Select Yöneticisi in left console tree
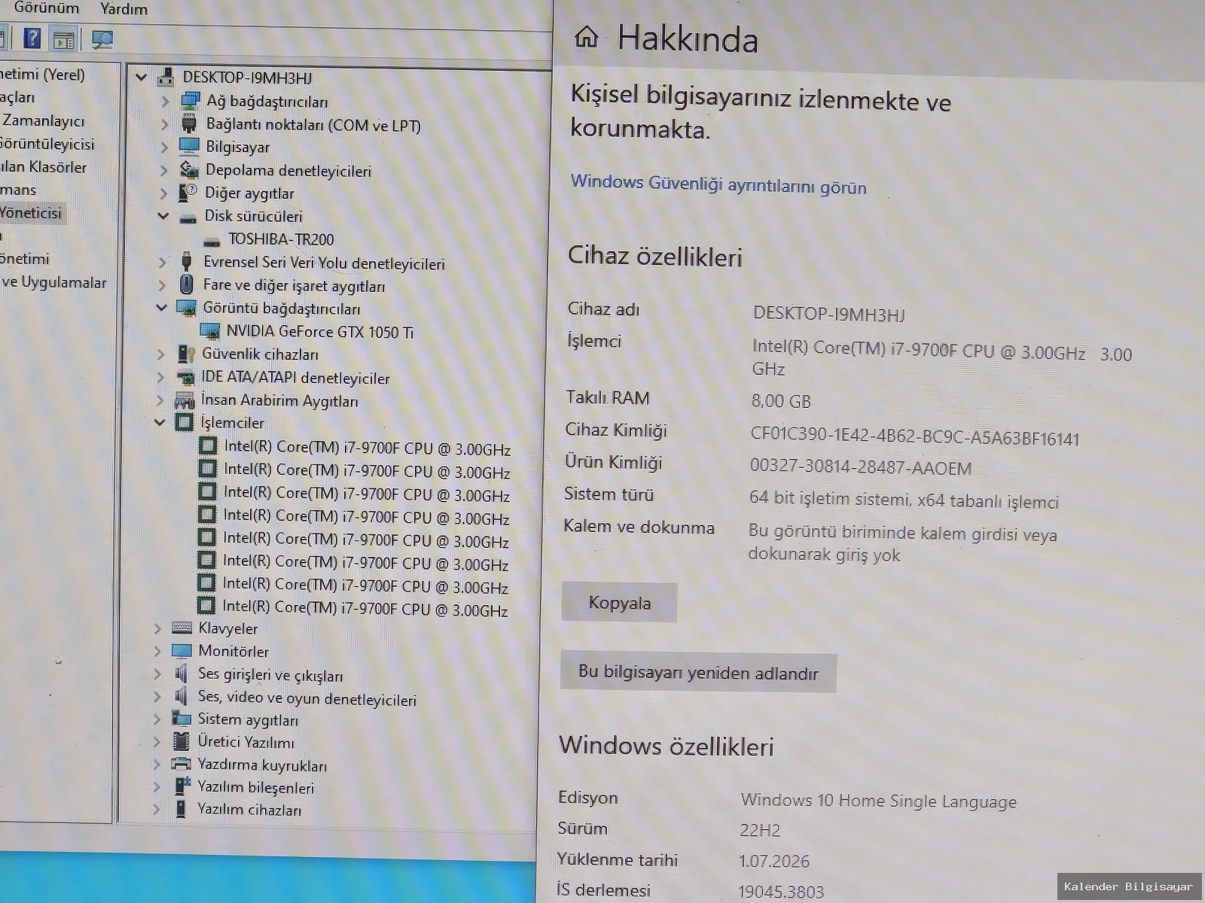1205x903 pixels. [31, 213]
